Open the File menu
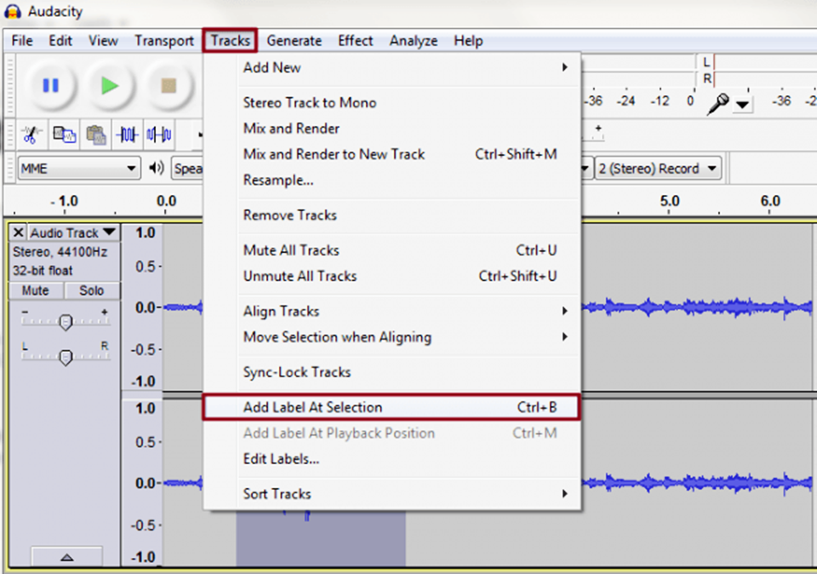Viewport: 817px width, 574px height. [22, 41]
